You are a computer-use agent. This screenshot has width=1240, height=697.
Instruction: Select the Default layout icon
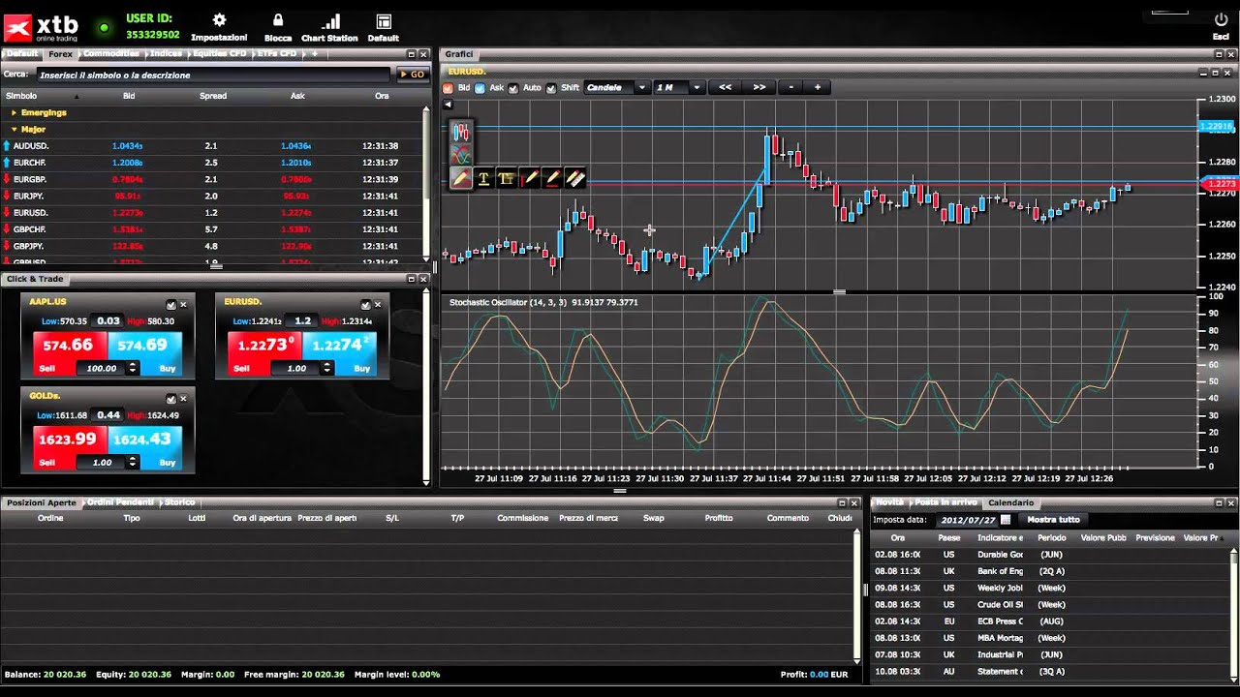pyautogui.click(x=384, y=20)
